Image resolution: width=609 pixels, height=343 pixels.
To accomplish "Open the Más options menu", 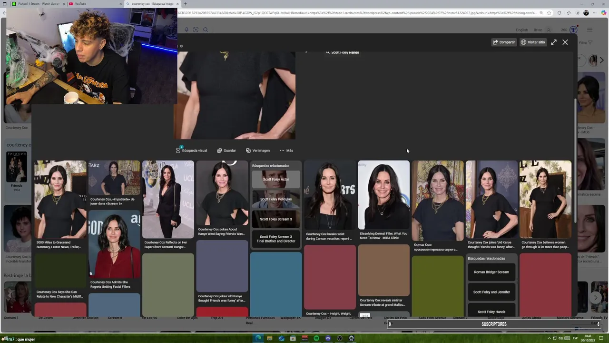I will pyautogui.click(x=286, y=151).
